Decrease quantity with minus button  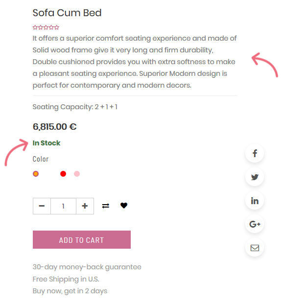pyautogui.click(x=42, y=206)
